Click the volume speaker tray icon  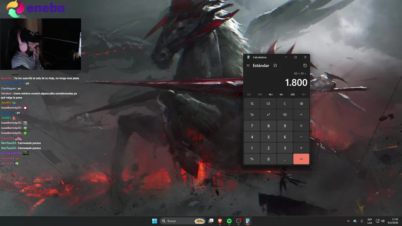point(383,221)
